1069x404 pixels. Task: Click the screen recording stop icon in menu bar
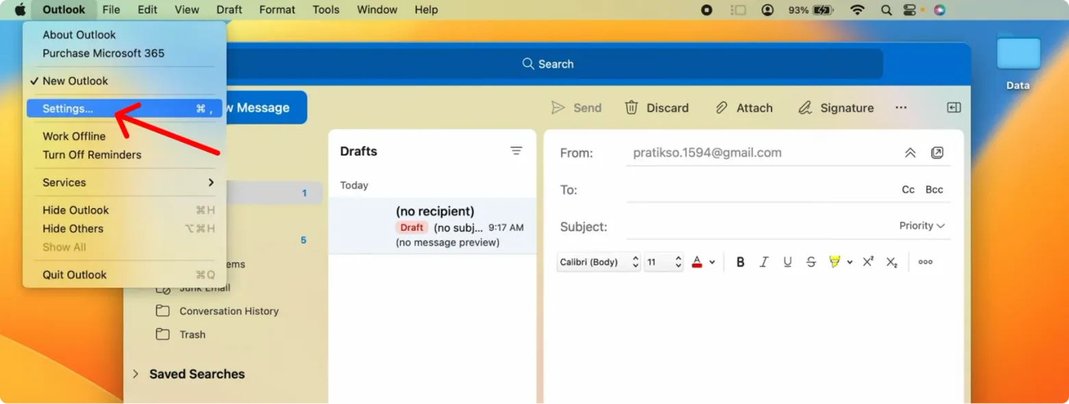[x=706, y=10]
